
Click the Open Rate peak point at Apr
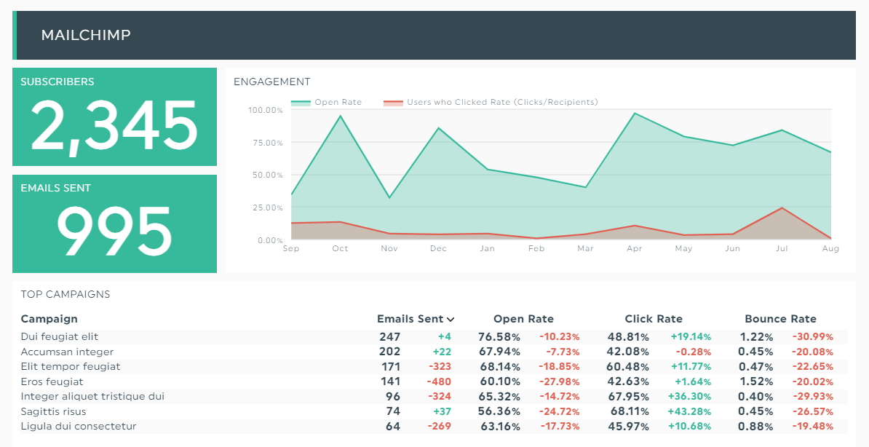(x=635, y=113)
